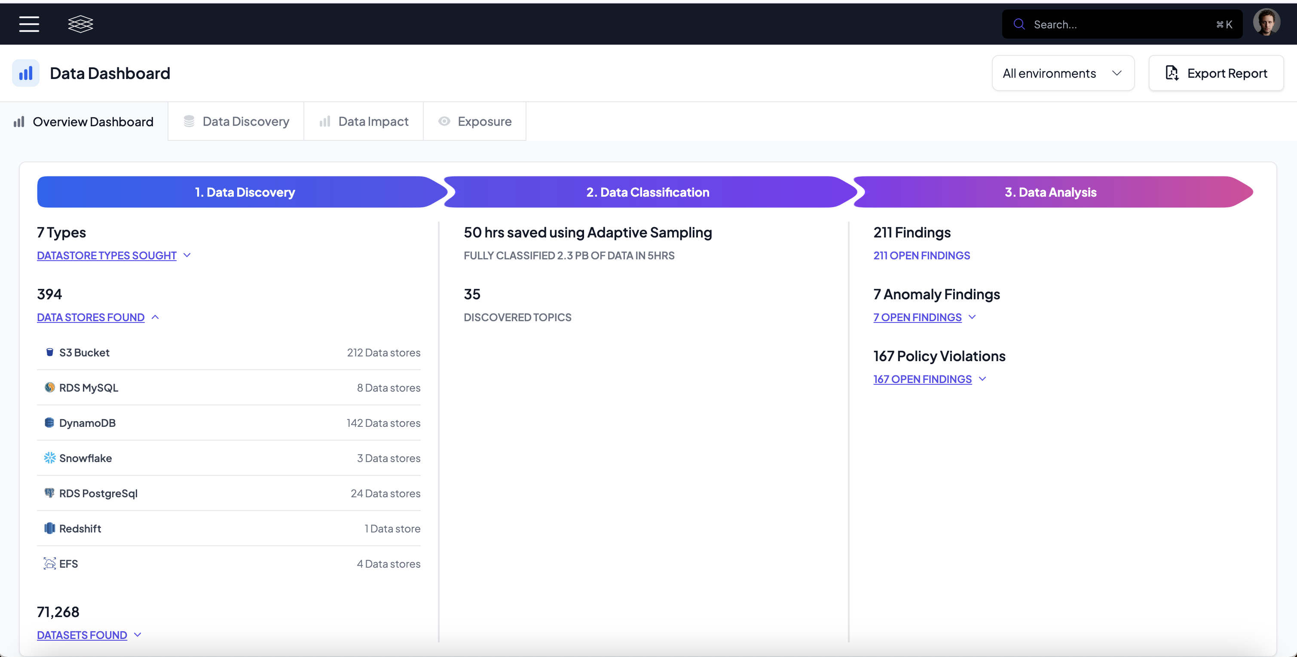The image size is (1297, 657).
Task: Click the '394' data stores value
Action: coord(49,294)
